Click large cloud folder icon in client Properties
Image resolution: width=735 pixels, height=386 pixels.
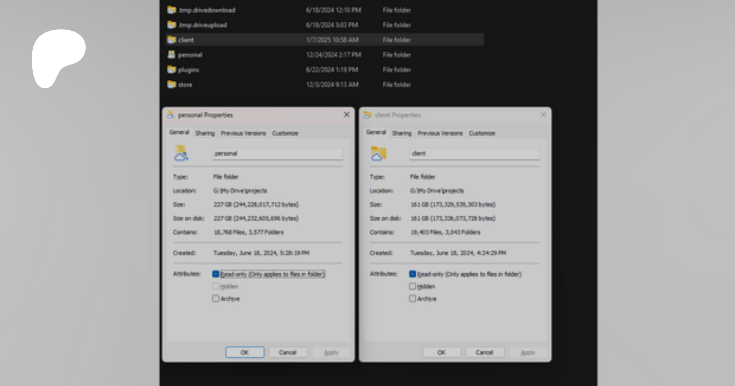(378, 154)
